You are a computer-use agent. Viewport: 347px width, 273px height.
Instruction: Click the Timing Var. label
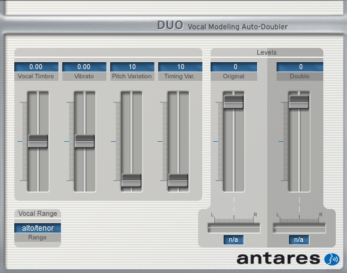(x=179, y=76)
